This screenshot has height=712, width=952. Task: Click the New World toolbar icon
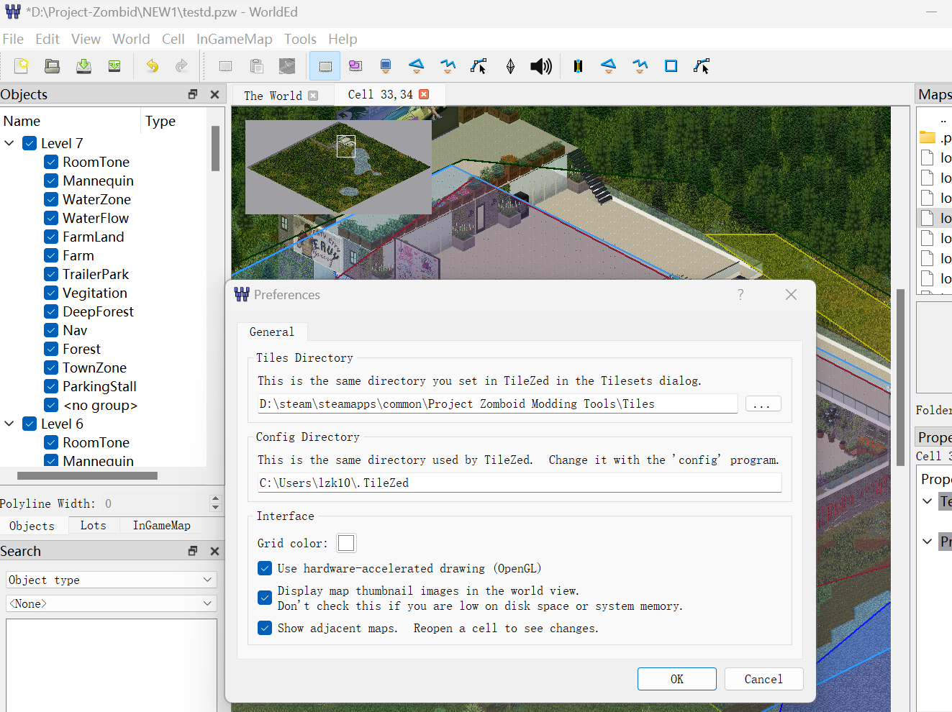click(x=22, y=66)
